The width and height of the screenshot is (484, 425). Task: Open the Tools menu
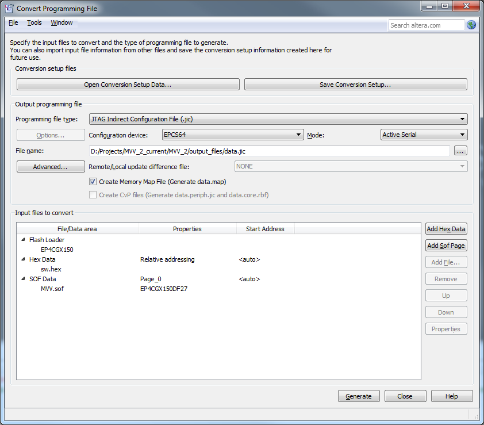(x=34, y=22)
